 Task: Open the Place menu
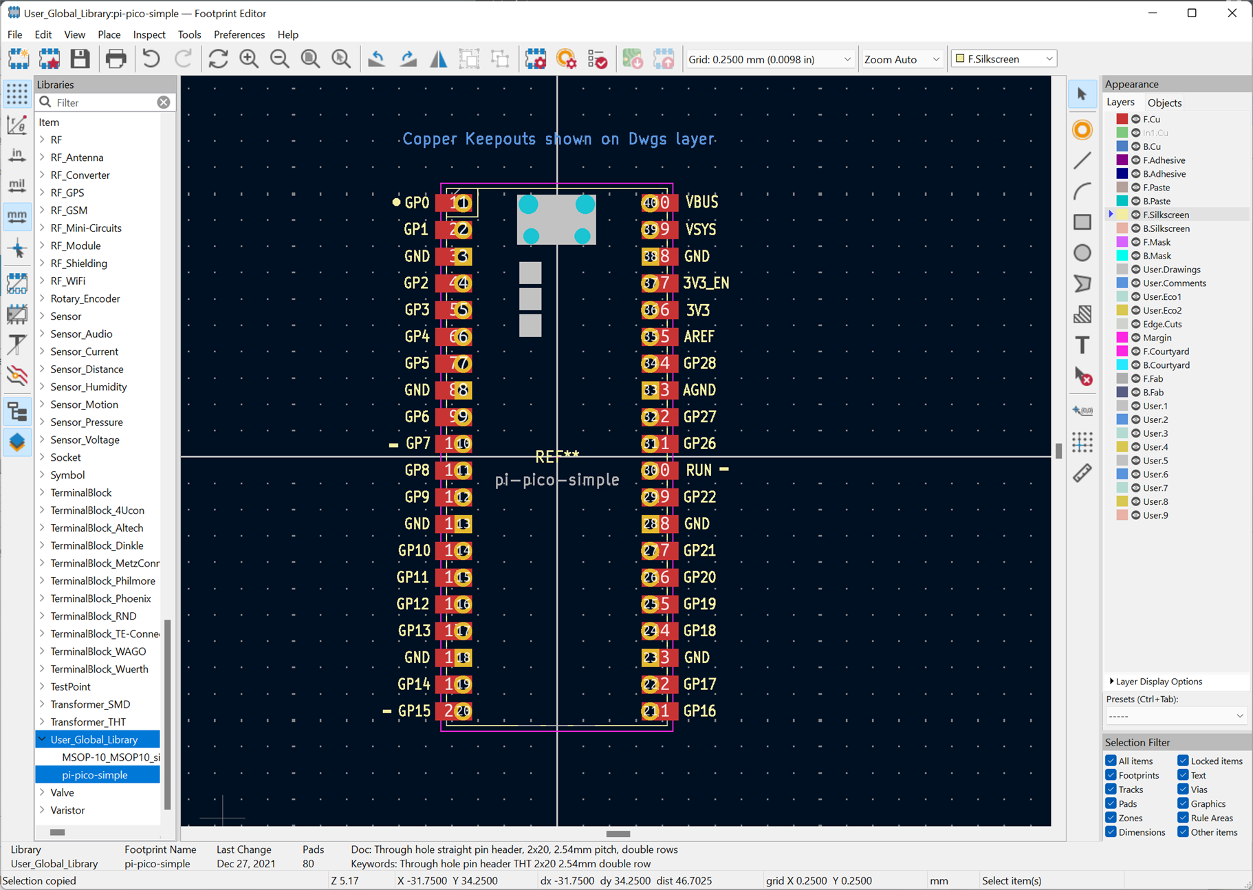coord(109,34)
